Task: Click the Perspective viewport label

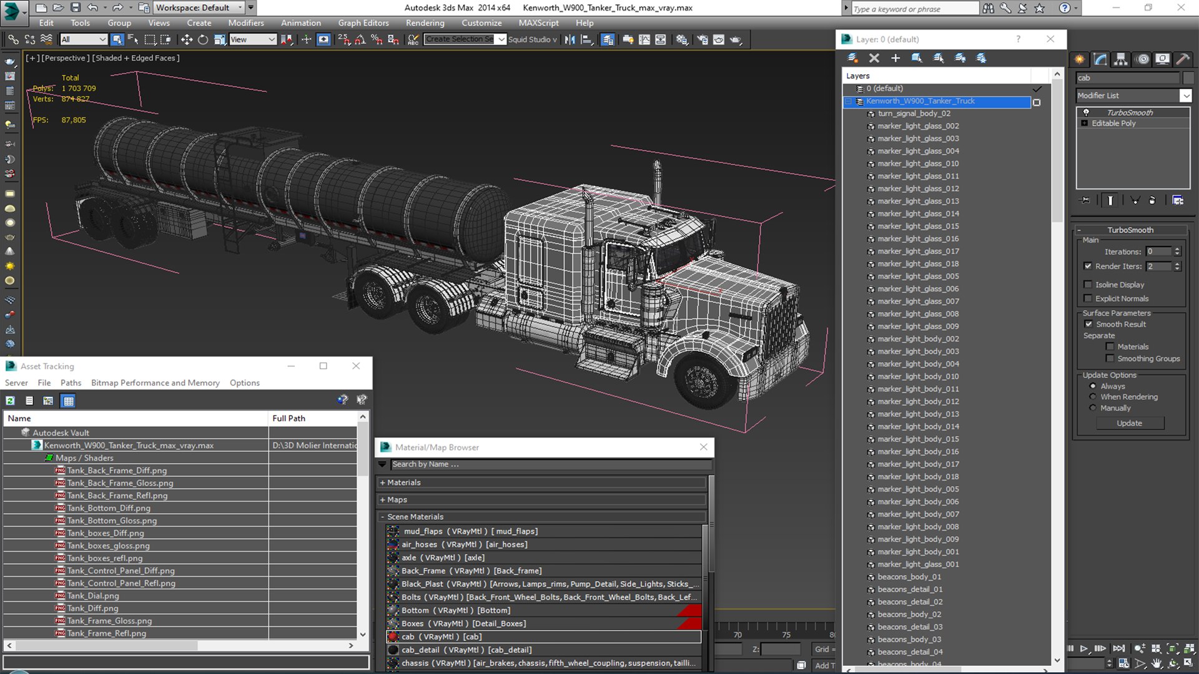Action: 65,58
